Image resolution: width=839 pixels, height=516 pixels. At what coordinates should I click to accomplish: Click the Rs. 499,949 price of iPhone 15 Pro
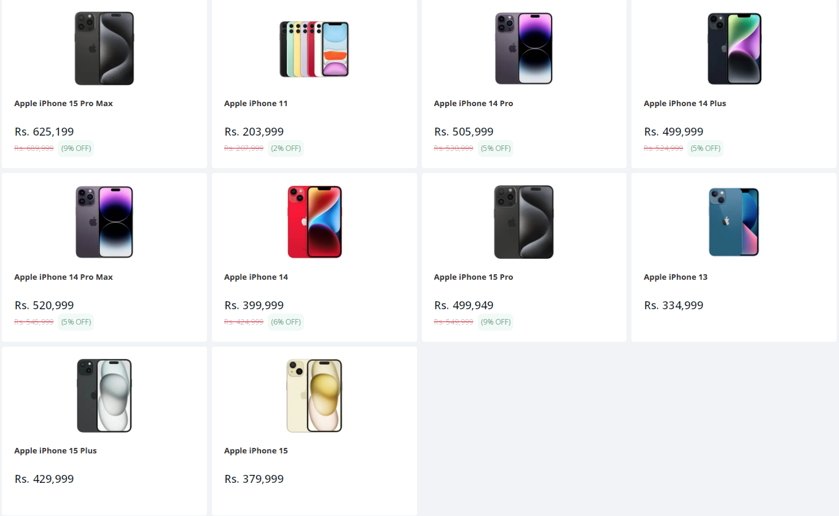pos(464,305)
